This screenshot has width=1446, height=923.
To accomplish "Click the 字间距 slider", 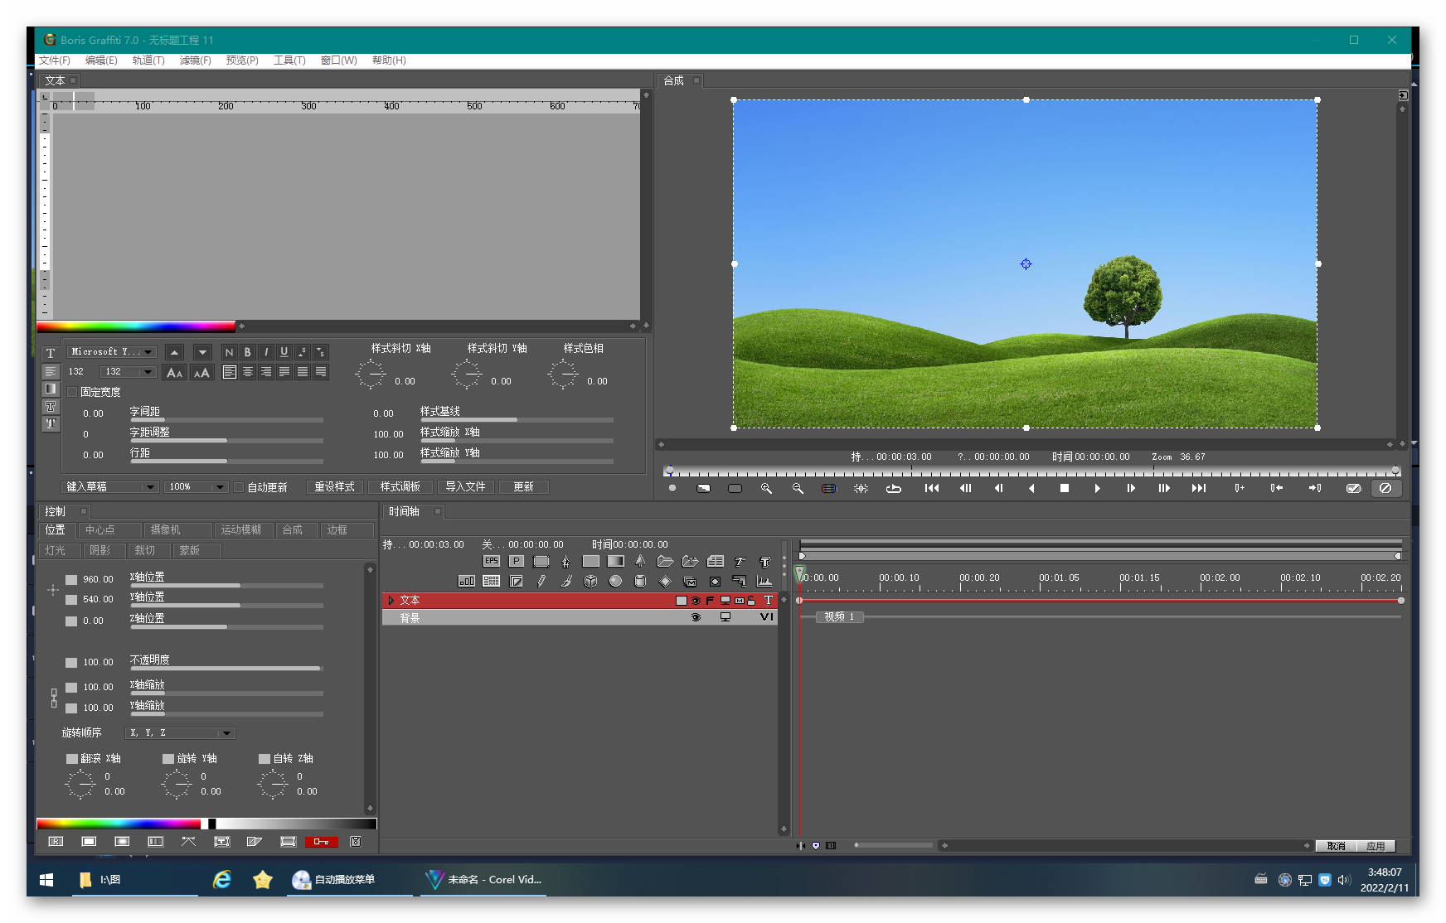I will click(226, 420).
